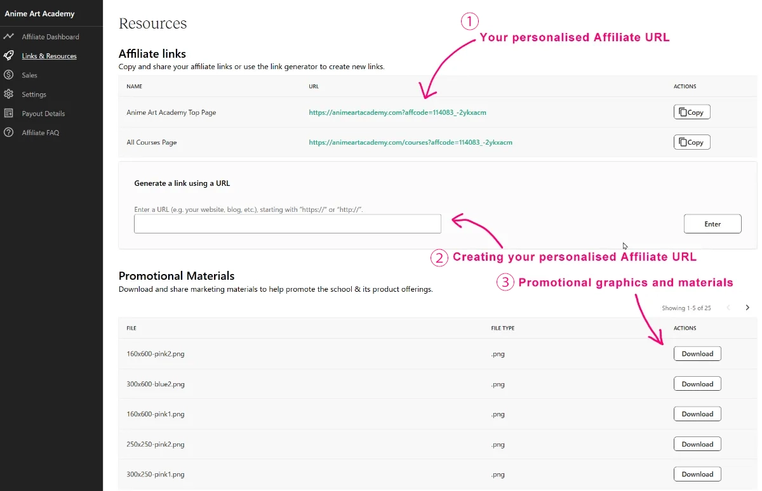The height and width of the screenshot is (491, 762).
Task: Open the Affiliate FAQ question-mark icon
Action: (x=9, y=133)
